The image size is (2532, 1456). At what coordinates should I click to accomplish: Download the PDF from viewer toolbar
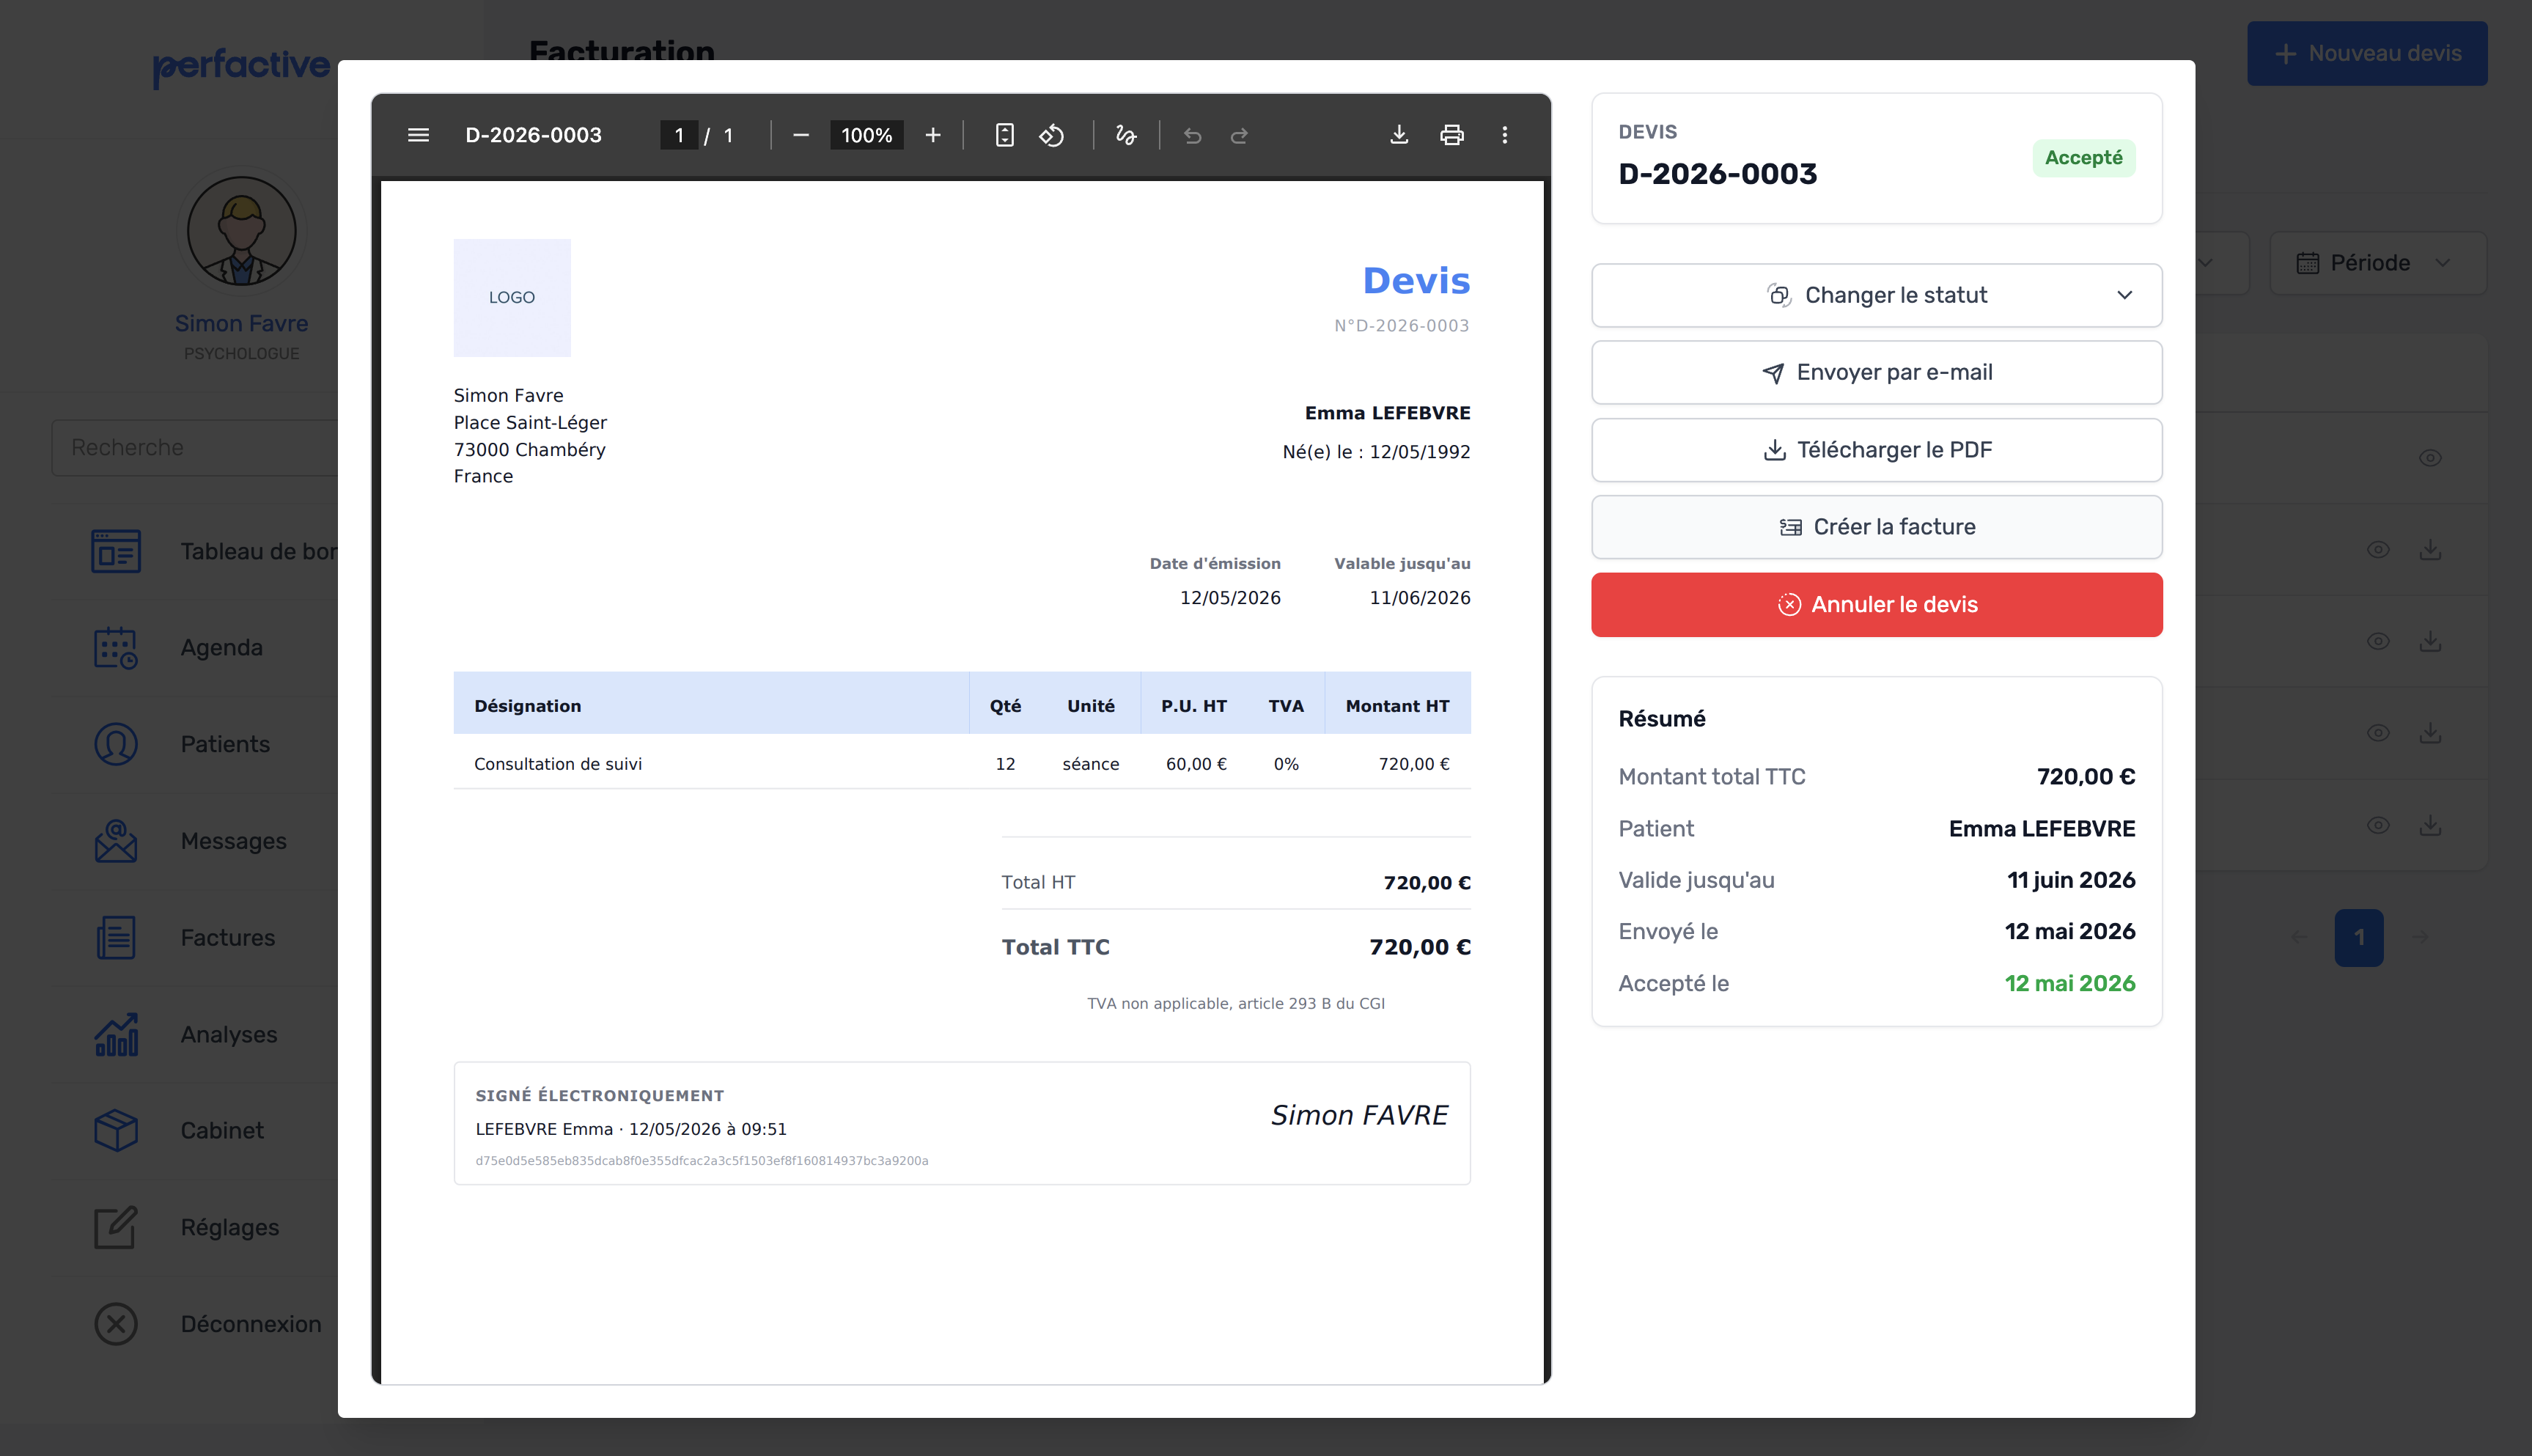pyautogui.click(x=1399, y=135)
